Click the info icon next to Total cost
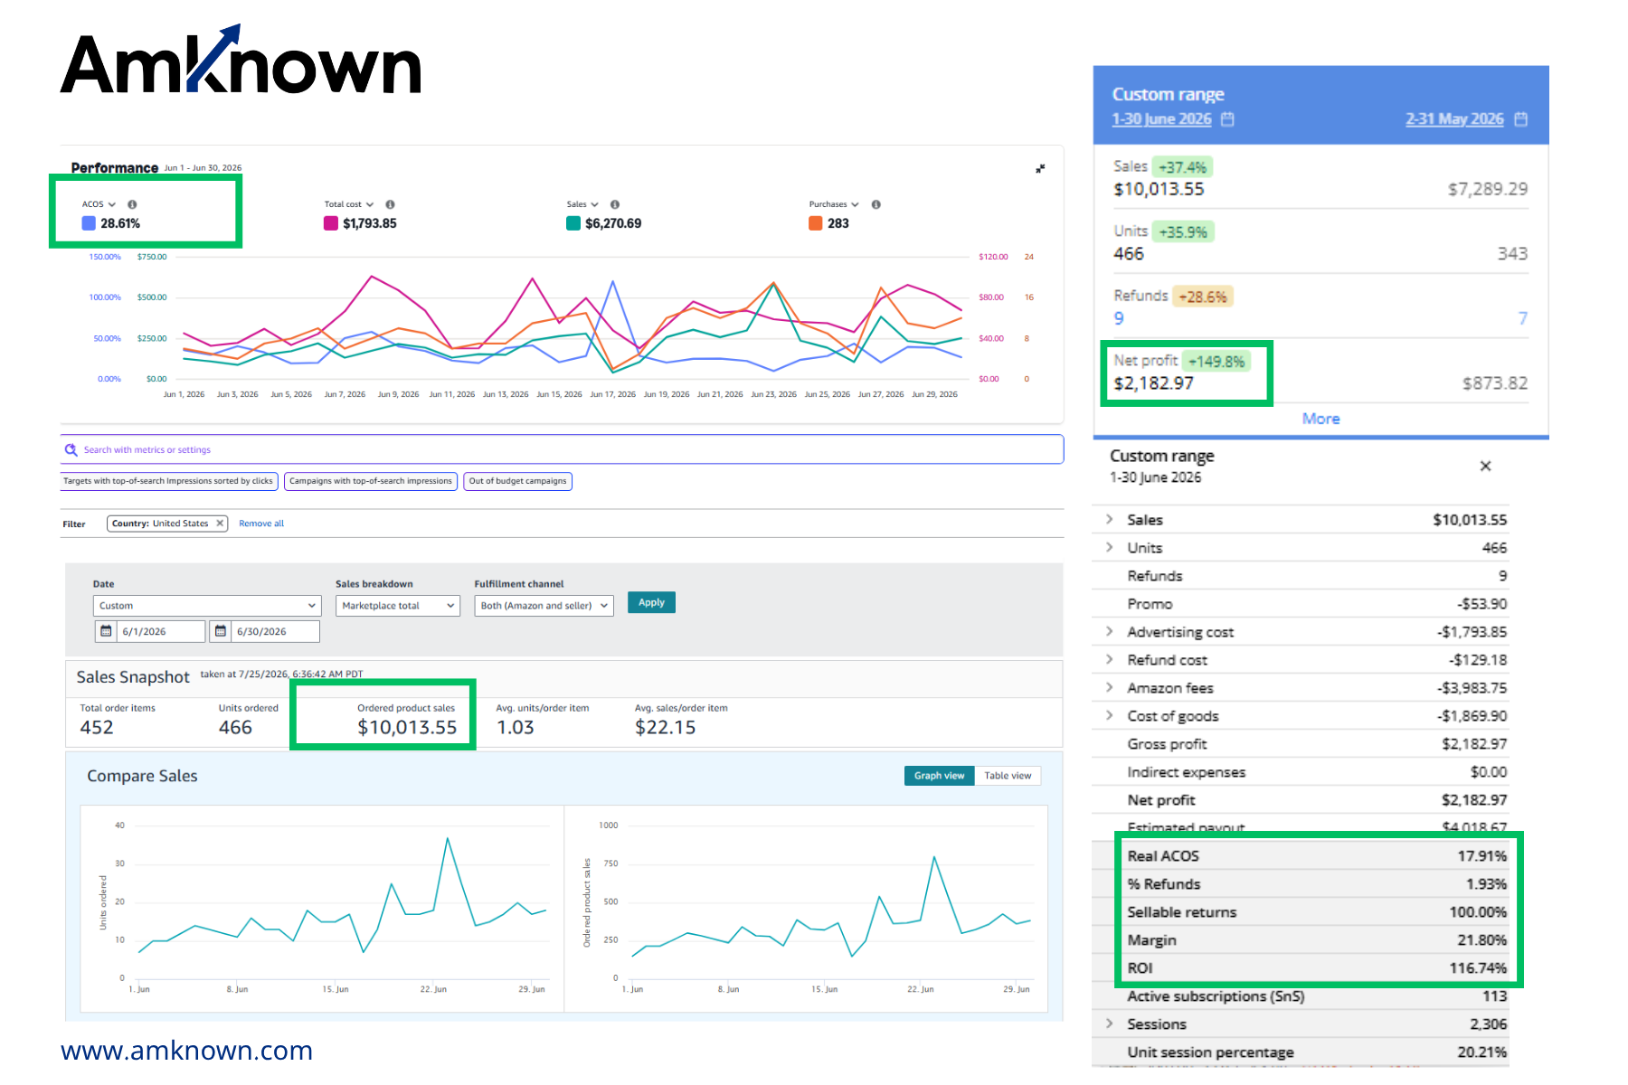The width and height of the screenshot is (1628, 1085). pos(390,204)
